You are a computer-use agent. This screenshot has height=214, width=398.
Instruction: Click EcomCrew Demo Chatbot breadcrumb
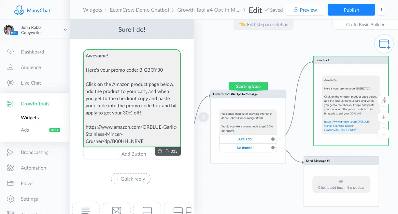click(x=140, y=10)
